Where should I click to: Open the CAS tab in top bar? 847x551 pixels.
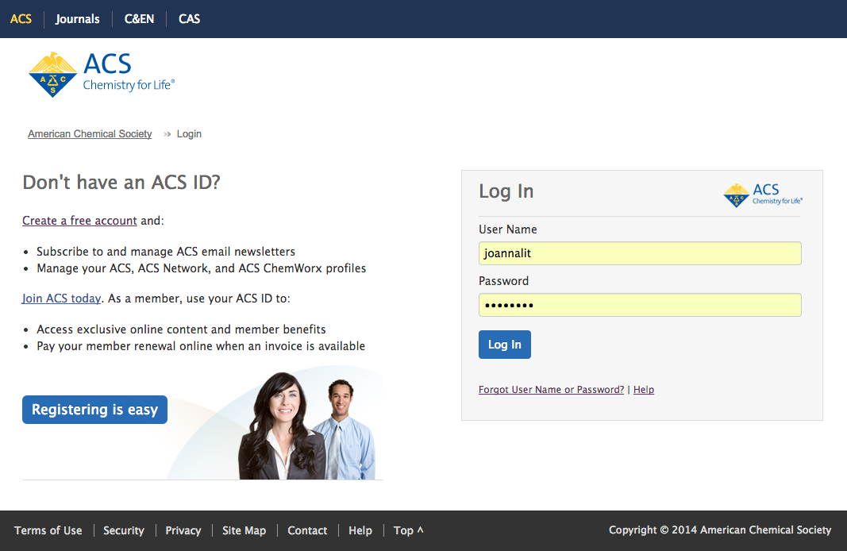pos(189,19)
